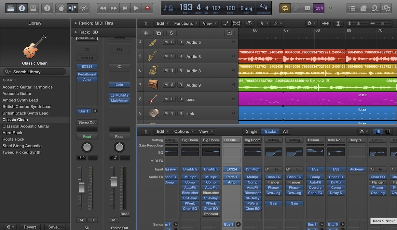
Task: Switch Mixer to All view
Action: coord(285,131)
